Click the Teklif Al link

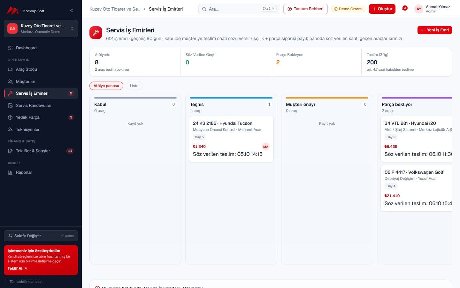click(x=17, y=268)
